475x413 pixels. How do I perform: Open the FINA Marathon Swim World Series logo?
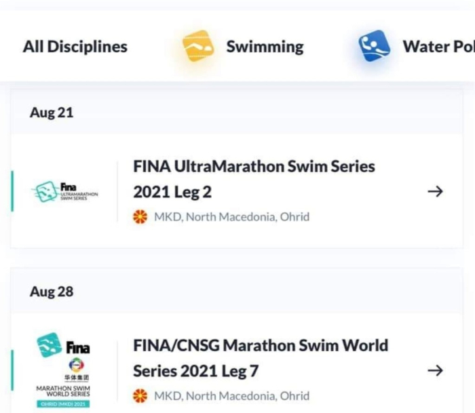tap(63, 370)
